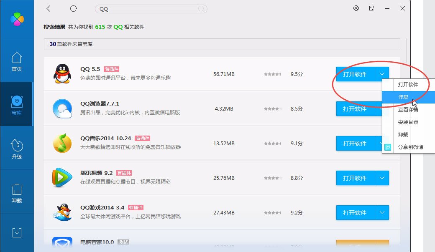The image size is (435, 252).
Task: Open the dropdown next to 腾讯视频 打开软件 button
Action: (381, 178)
